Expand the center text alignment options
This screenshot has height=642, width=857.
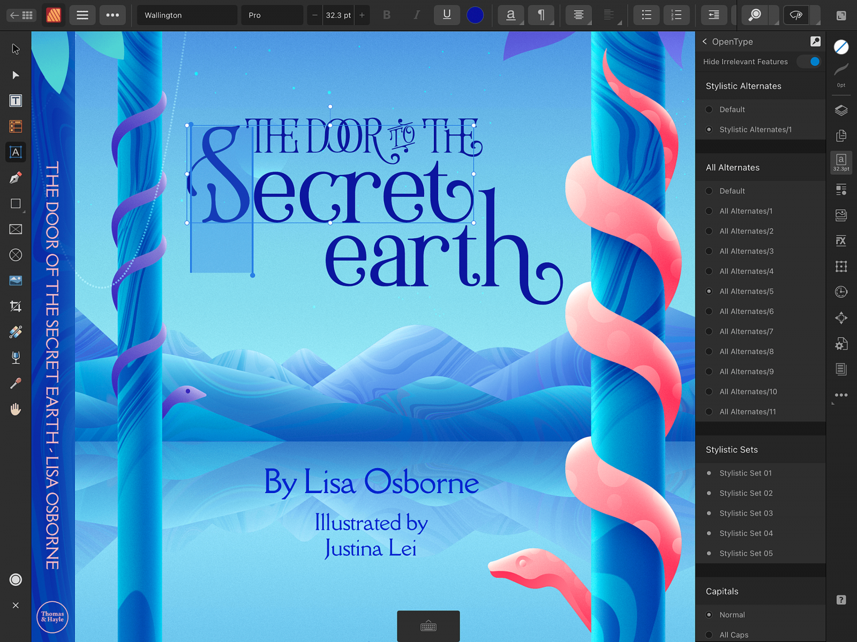click(x=579, y=15)
